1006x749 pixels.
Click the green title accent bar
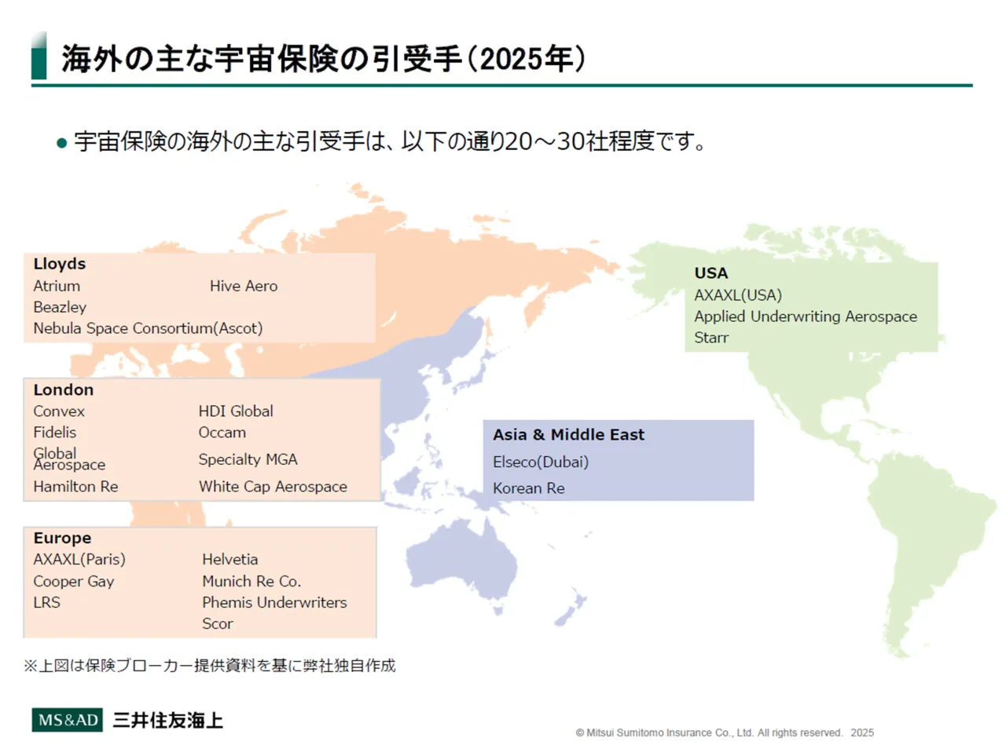[39, 57]
